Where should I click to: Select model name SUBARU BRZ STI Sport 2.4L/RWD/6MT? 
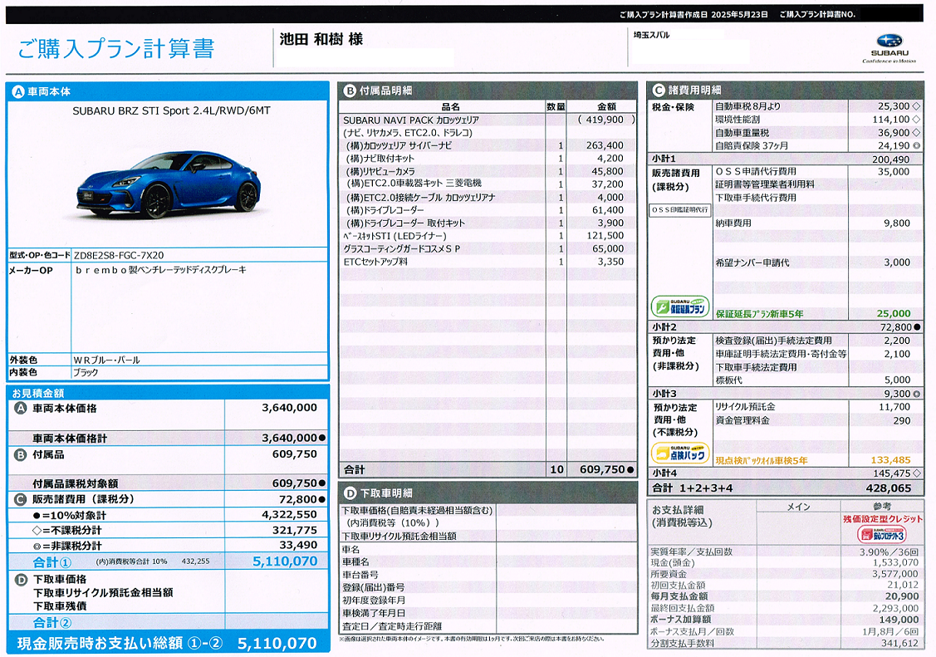pyautogui.click(x=171, y=110)
